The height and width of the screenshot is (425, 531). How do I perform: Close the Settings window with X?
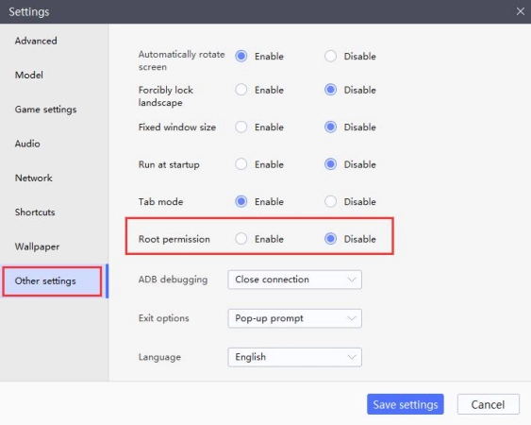tap(521, 11)
